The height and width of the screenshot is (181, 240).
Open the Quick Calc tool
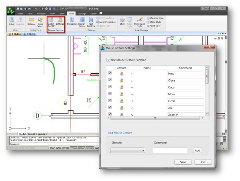pos(103,26)
